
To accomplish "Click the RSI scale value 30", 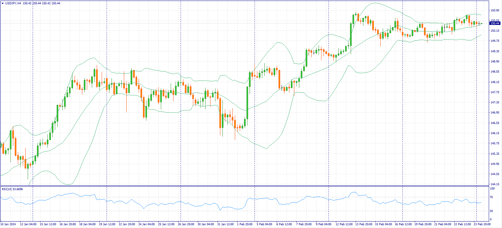I will point(492,211).
